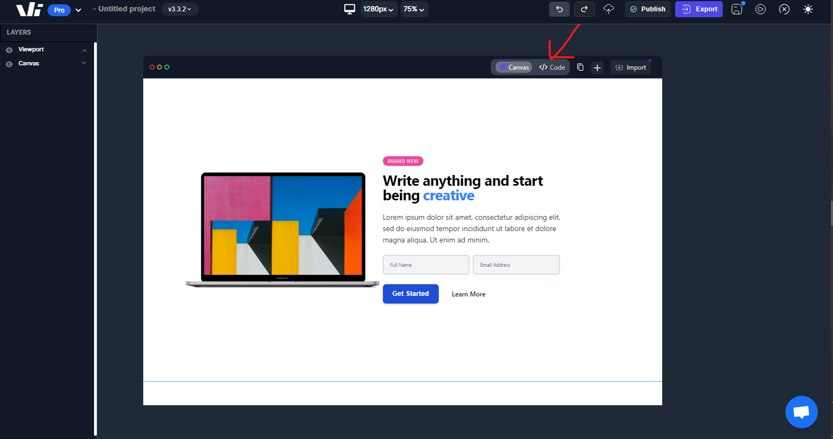
Task: Click the cloud upload icon
Action: [609, 9]
